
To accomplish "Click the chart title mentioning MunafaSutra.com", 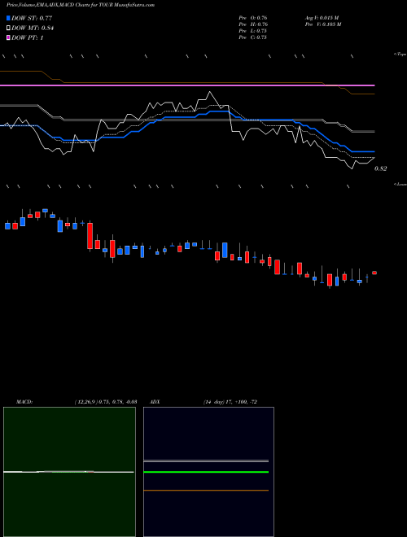I will coord(80,5).
